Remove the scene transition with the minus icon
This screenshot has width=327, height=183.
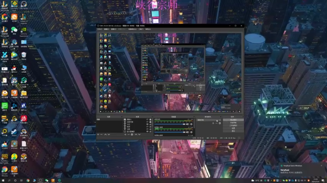[x=217, y=123]
